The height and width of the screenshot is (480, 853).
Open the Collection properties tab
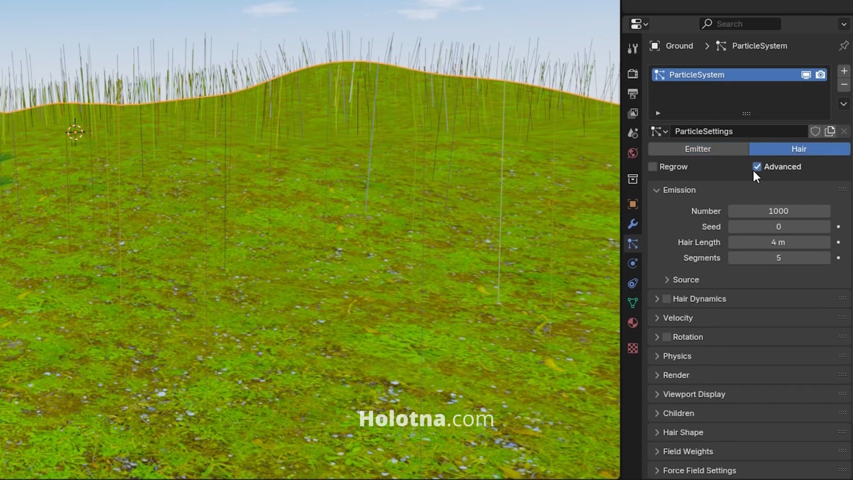[632, 179]
